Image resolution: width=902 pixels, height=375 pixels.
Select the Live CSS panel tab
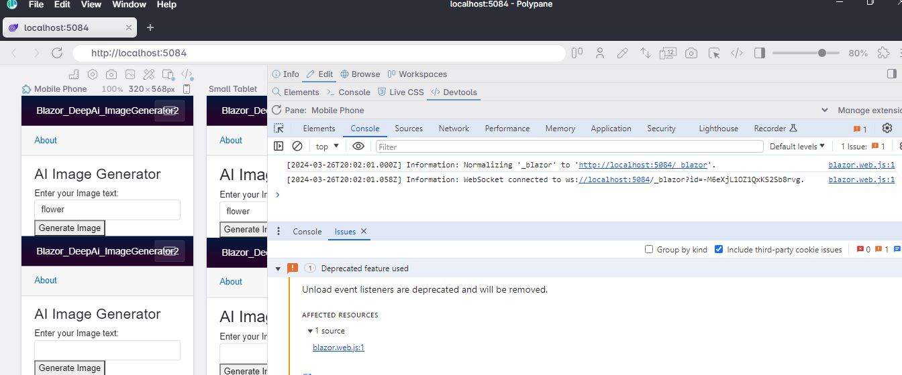pyautogui.click(x=401, y=92)
